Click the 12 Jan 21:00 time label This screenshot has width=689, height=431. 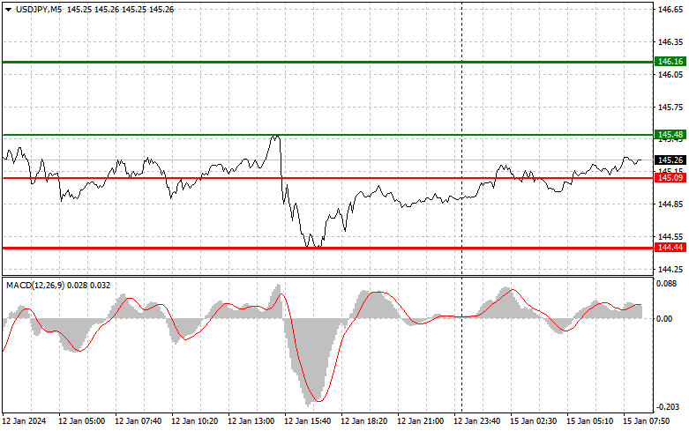(x=420, y=421)
